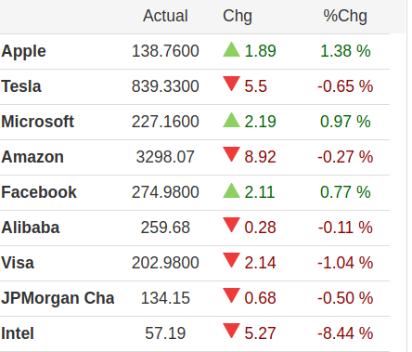Open the Intel stock link
The height and width of the screenshot is (352, 412).
pyautogui.click(x=18, y=333)
